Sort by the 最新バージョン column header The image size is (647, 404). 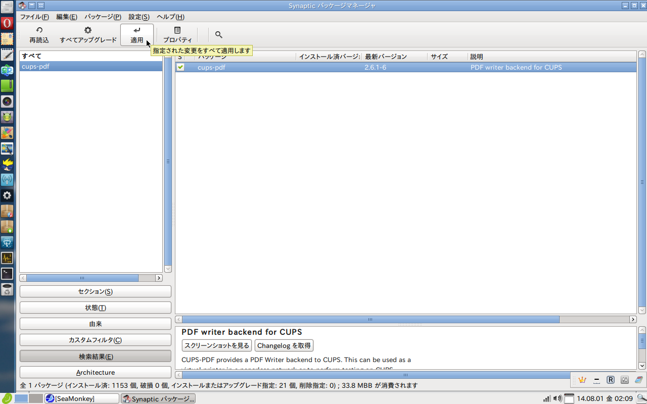[x=394, y=57]
